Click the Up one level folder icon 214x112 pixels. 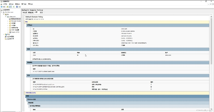pos(8,7)
